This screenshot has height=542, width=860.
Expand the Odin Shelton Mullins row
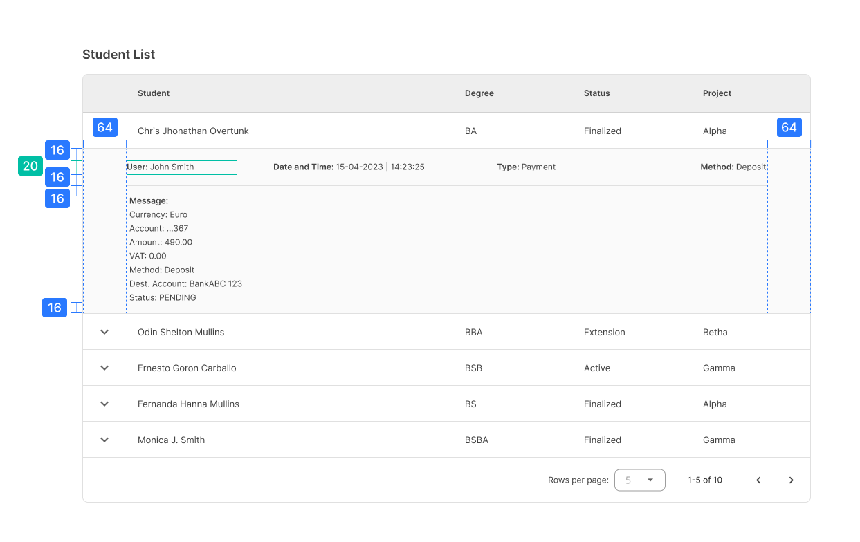[x=104, y=332]
